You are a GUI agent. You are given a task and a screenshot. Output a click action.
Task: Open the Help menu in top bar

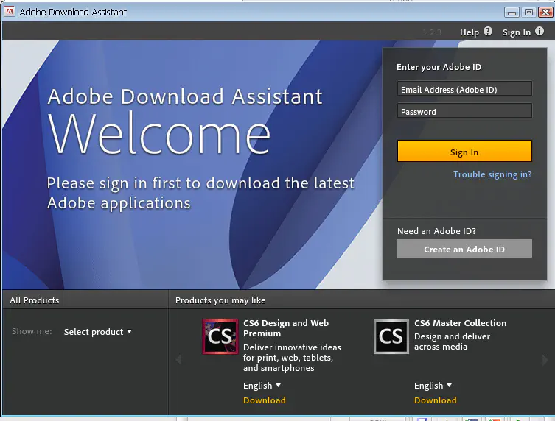coord(469,32)
